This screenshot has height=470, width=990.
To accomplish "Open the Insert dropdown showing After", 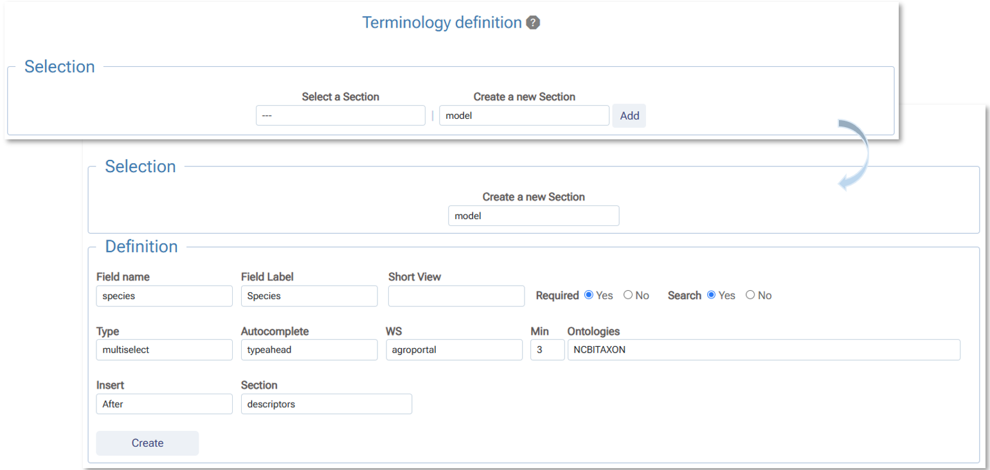I will (x=164, y=404).
